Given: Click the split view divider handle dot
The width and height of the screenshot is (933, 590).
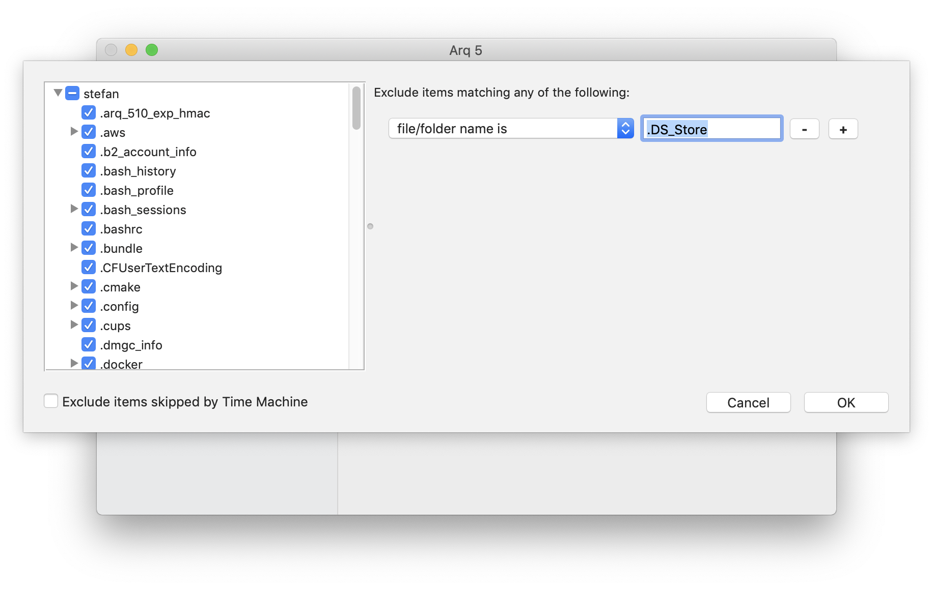Looking at the screenshot, I should coord(370,226).
